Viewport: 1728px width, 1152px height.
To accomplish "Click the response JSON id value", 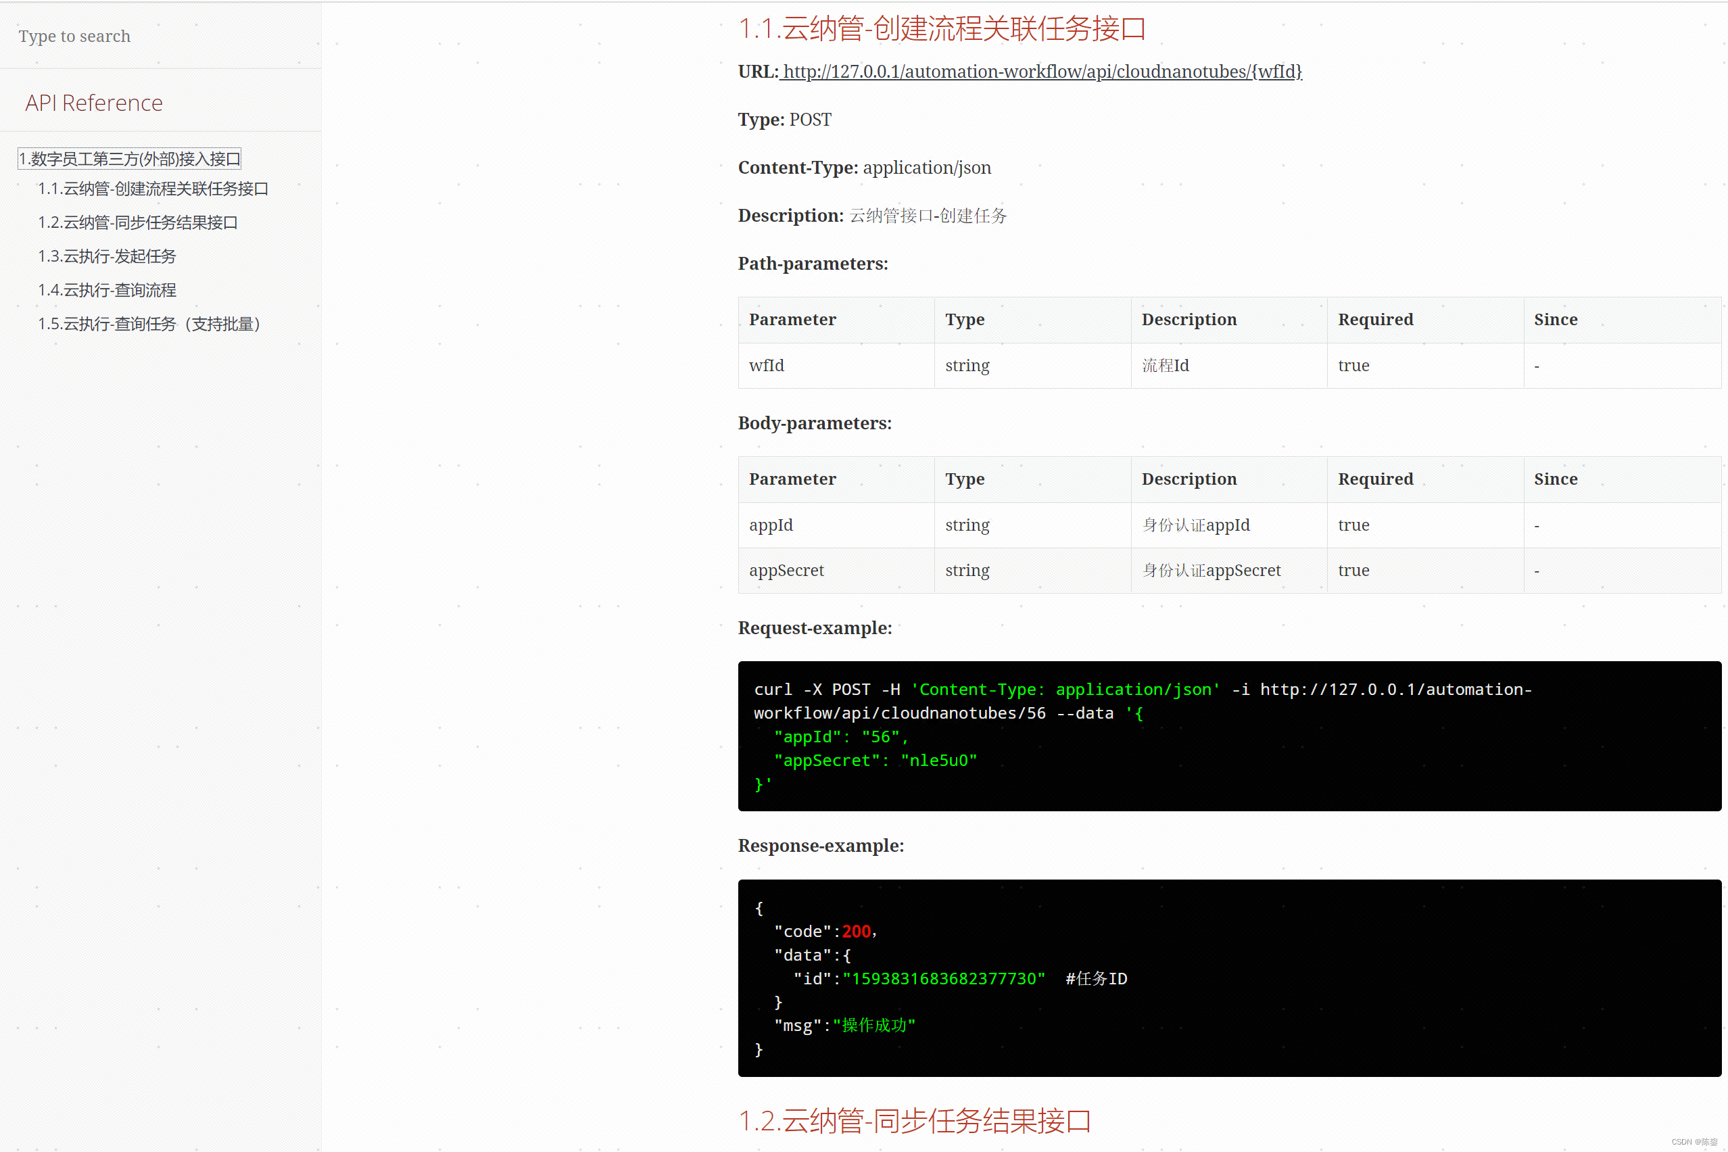I will (x=943, y=979).
